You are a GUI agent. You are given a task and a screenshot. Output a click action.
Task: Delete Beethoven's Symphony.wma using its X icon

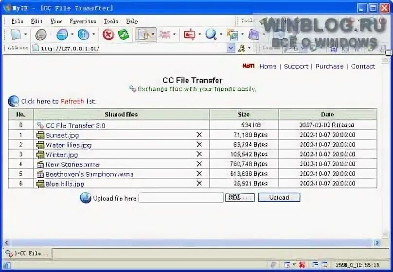coord(199,173)
